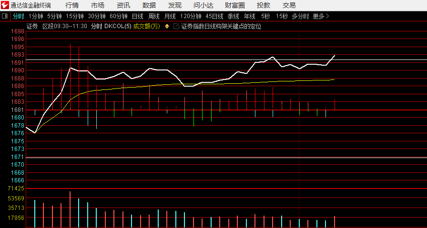427x228 pixels.
Task: Click the 1671 price axis label
Action: point(18,157)
